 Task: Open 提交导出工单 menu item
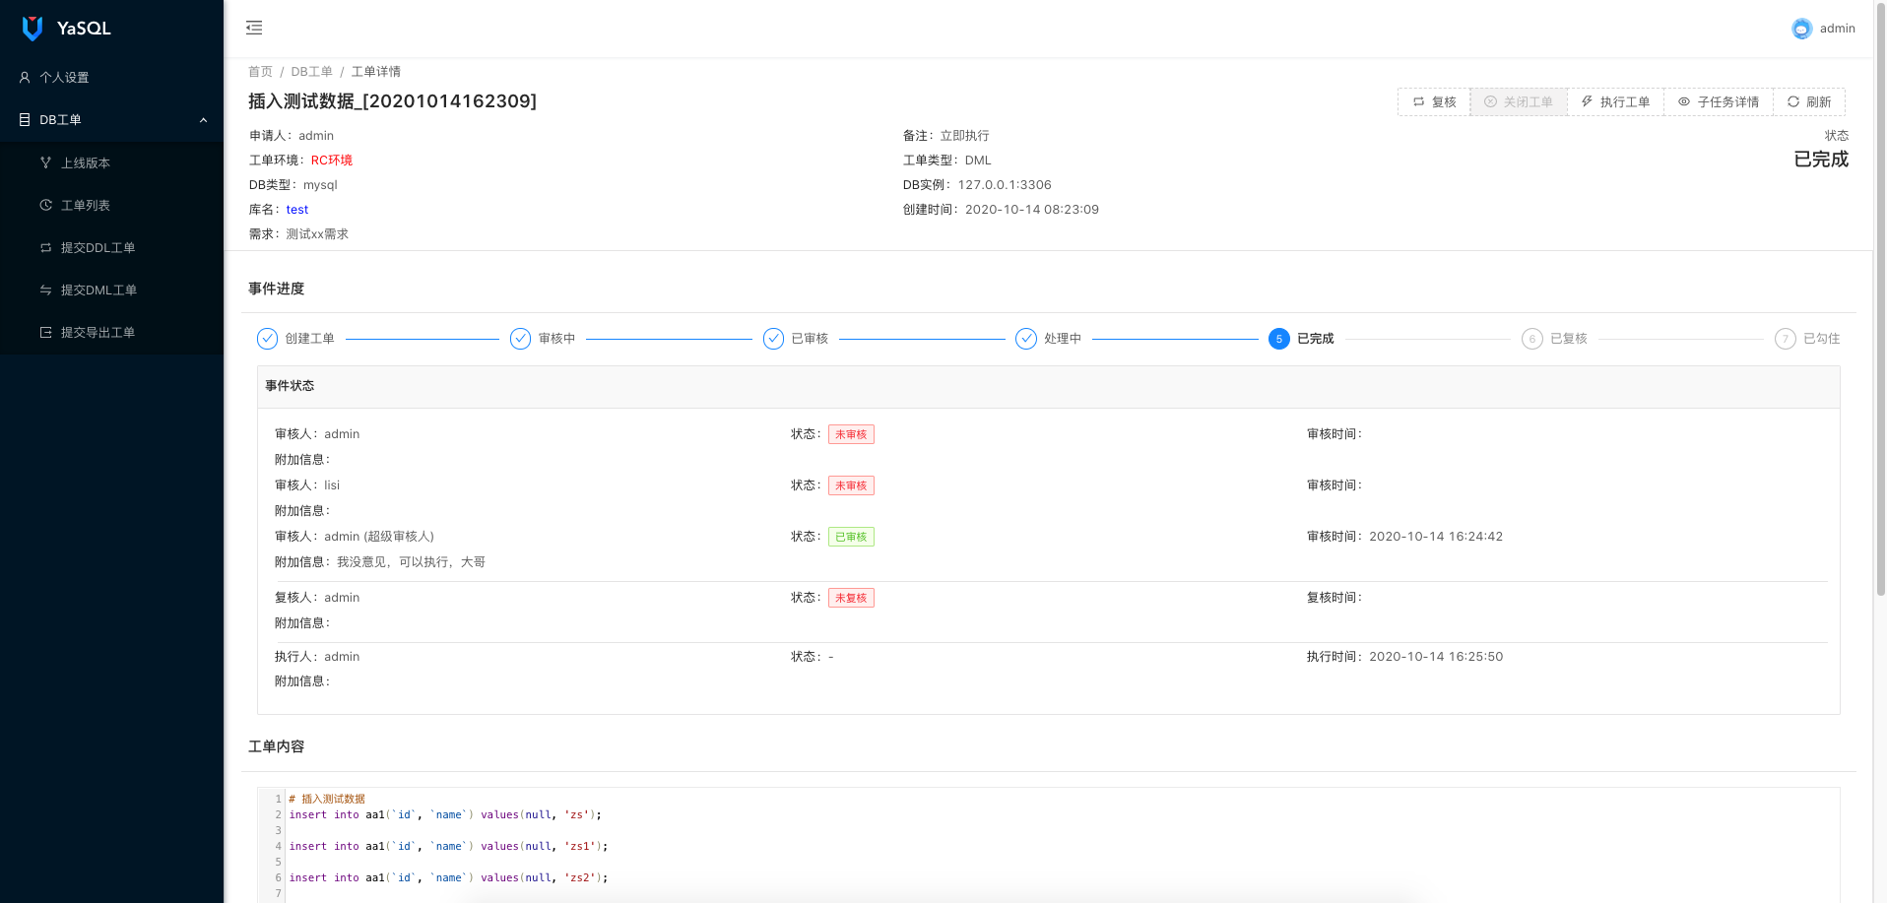(111, 332)
